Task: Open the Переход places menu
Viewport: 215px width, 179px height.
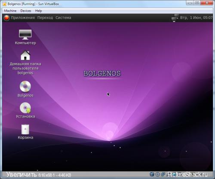Action: (x=45, y=18)
